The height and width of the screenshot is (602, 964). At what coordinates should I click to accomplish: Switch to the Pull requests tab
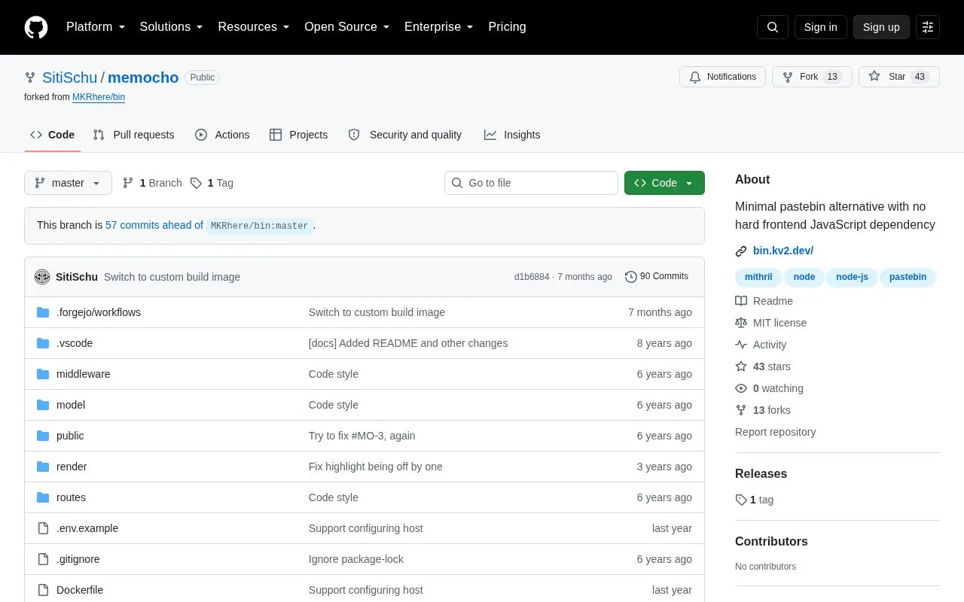pyautogui.click(x=133, y=135)
